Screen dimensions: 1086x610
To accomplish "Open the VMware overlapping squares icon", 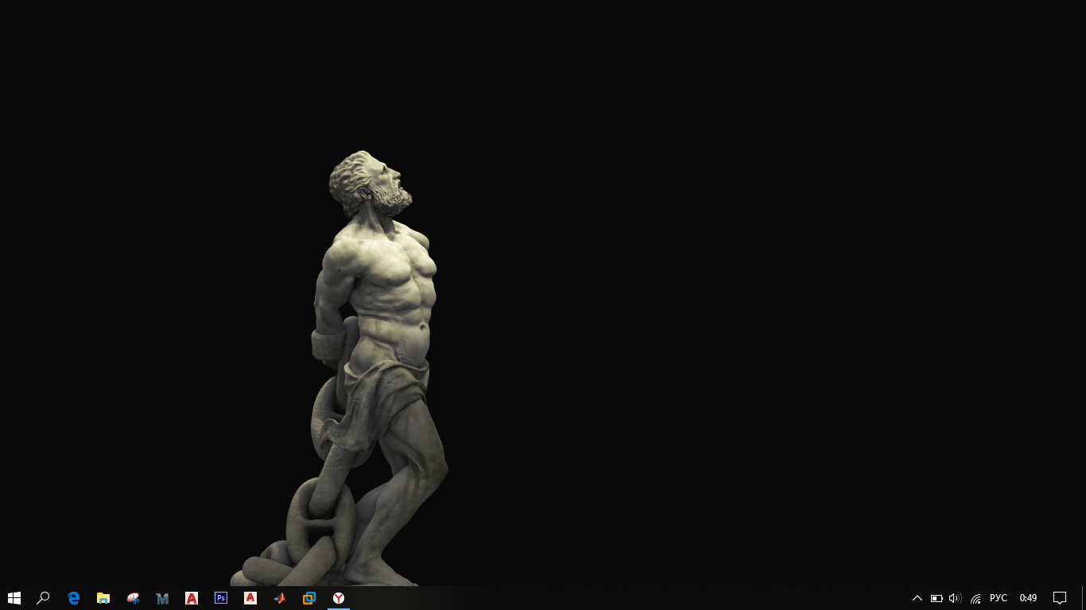I will pos(309,598).
